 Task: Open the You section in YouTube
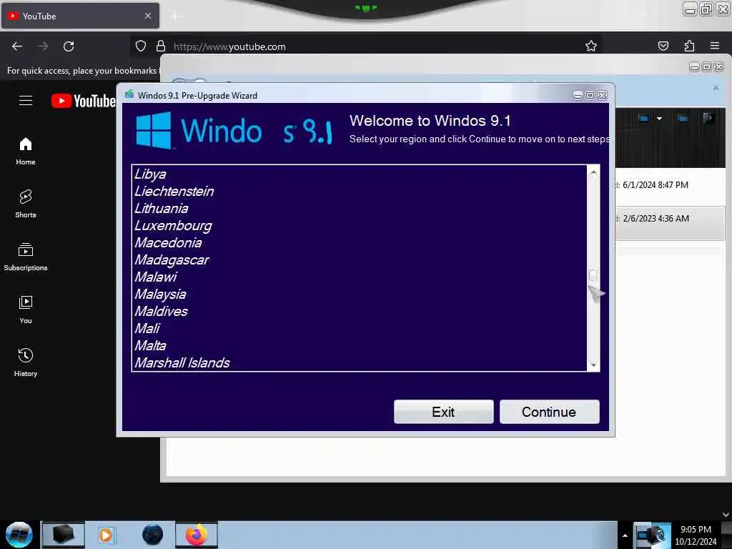26,310
